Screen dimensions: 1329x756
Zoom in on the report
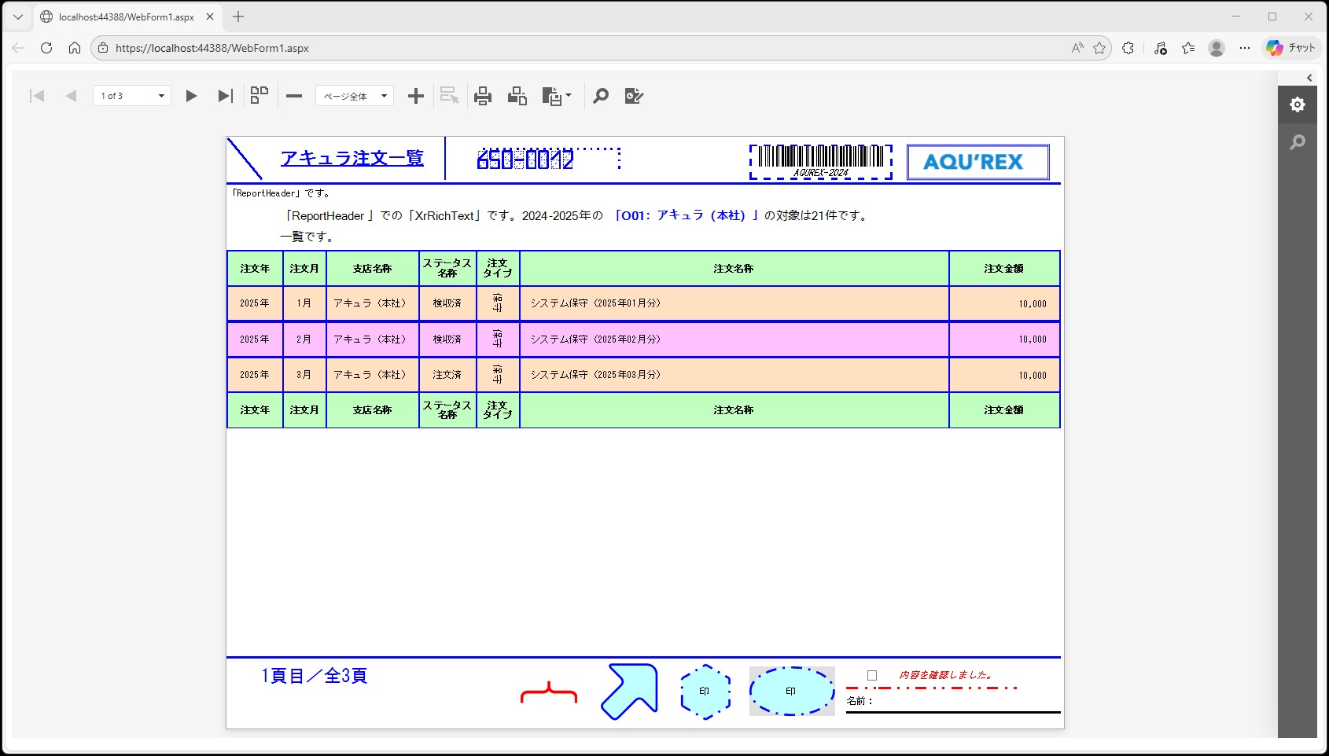pyautogui.click(x=416, y=96)
